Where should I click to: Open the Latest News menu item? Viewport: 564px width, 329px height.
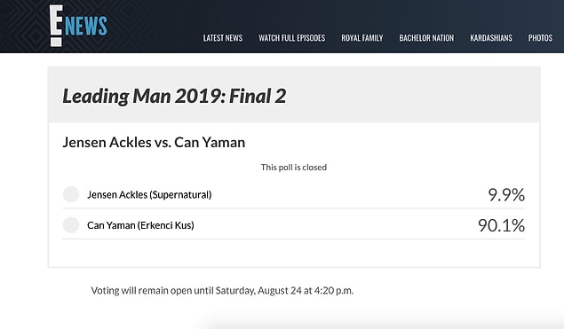[x=223, y=38]
